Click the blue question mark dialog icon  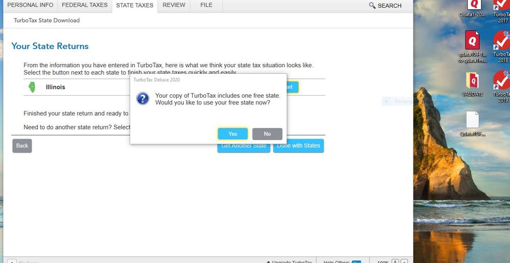pos(143,98)
